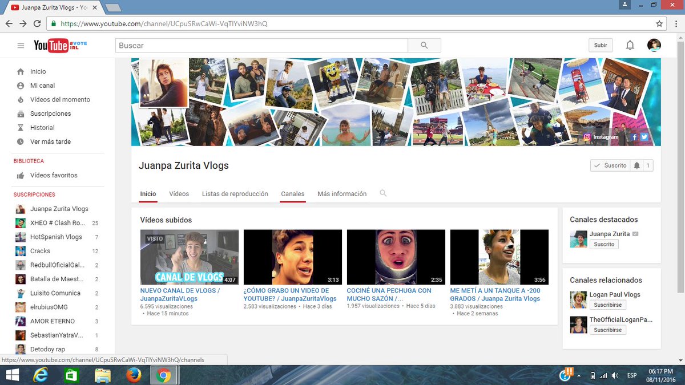685x385 pixels.
Task: Reload the page with refresh icon
Action: [37, 23]
